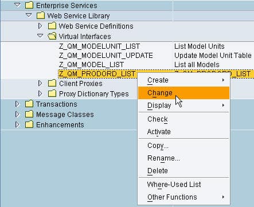
Task: Collapse the Web Service Library node
Action: coord(29,15)
